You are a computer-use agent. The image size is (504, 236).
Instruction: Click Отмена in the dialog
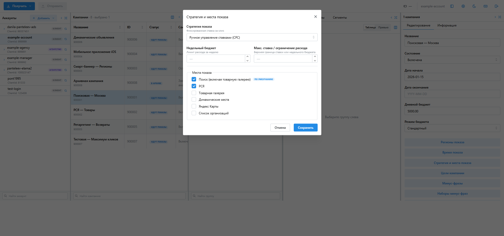tap(280, 128)
